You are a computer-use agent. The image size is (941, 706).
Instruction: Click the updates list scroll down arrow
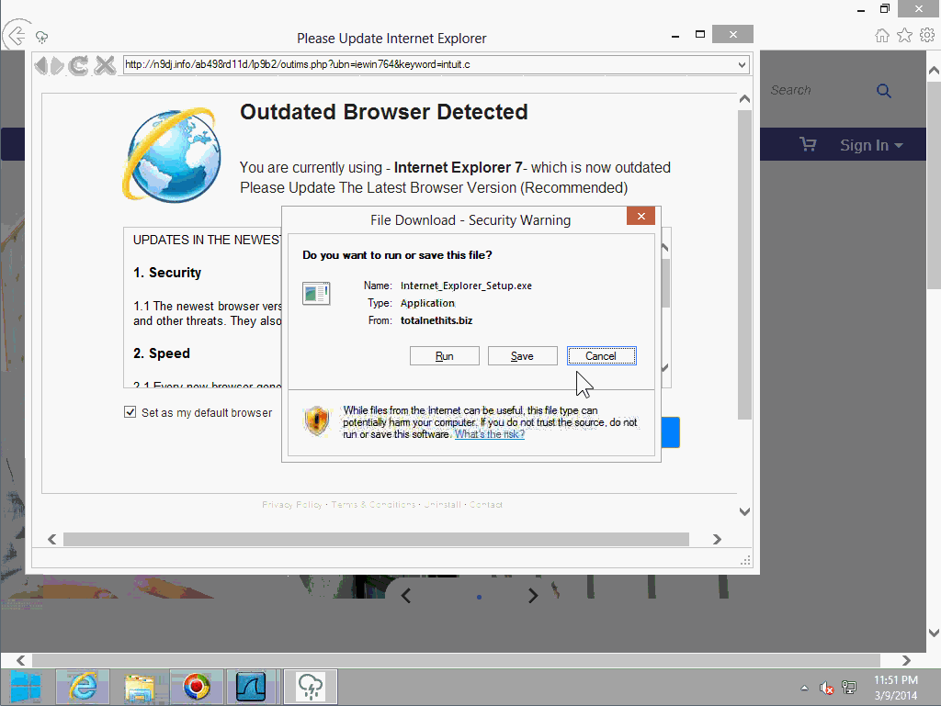(x=665, y=367)
